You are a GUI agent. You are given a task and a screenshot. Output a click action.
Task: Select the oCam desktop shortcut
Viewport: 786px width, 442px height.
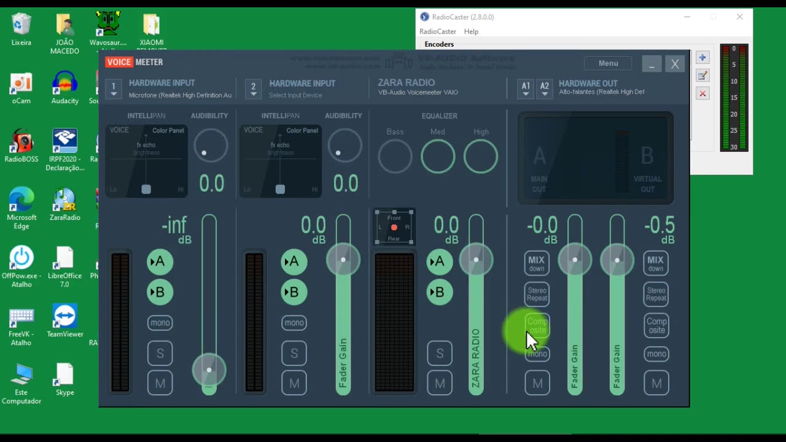(x=21, y=88)
